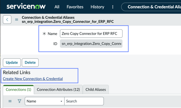
Task: Open the All menu
Action: pos(57,7)
